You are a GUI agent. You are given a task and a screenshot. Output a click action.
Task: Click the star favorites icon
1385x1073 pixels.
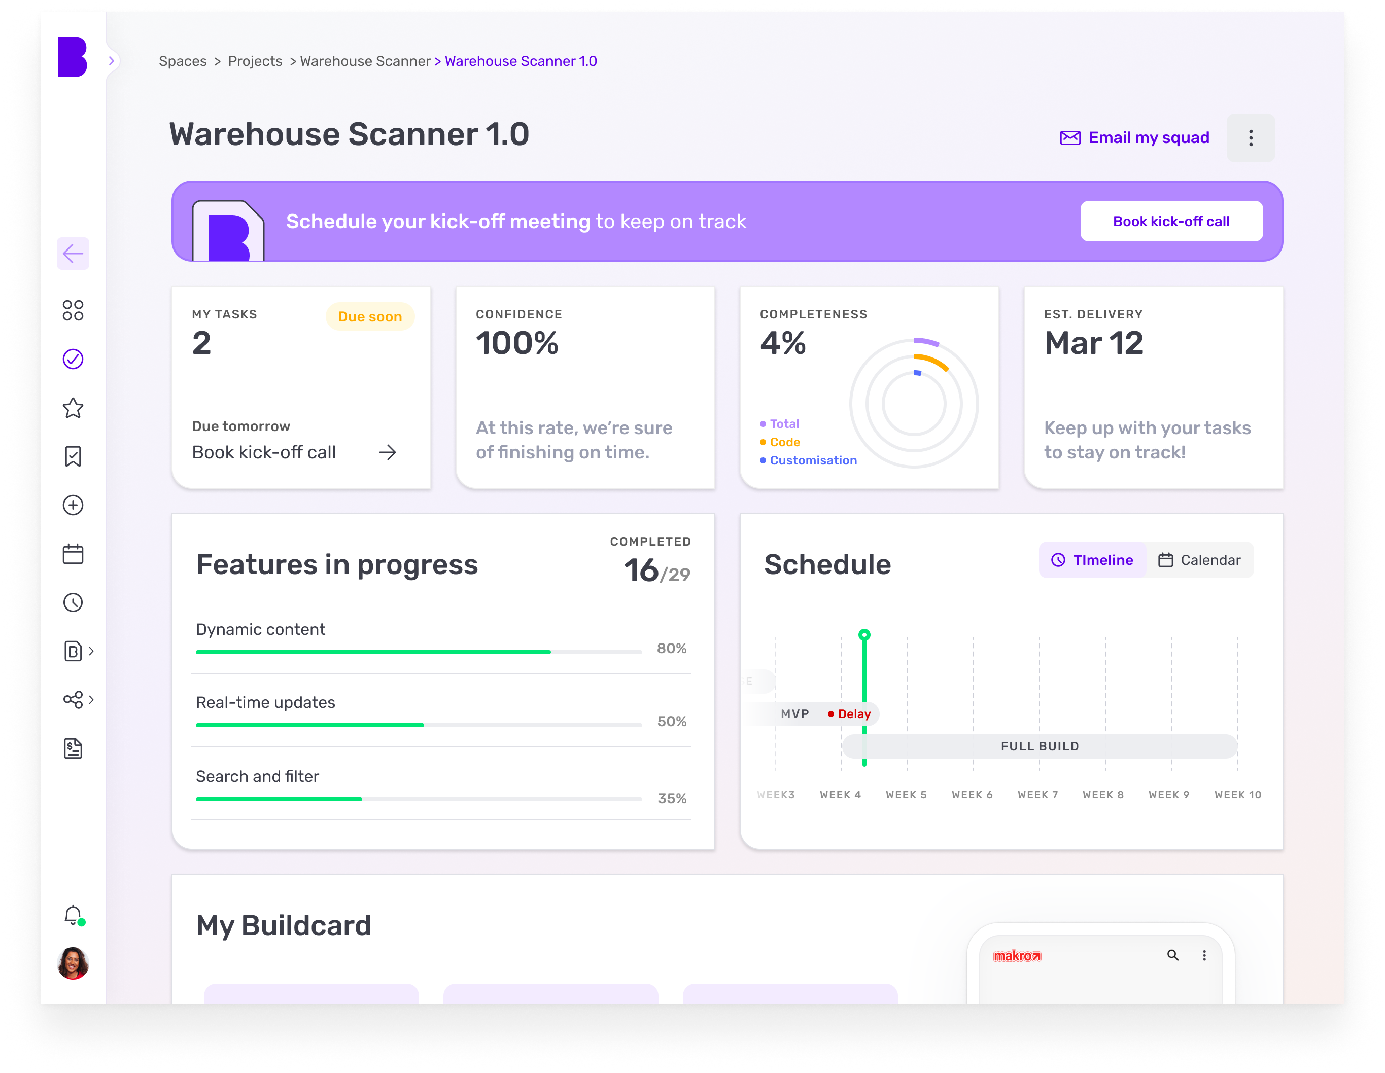click(x=73, y=408)
